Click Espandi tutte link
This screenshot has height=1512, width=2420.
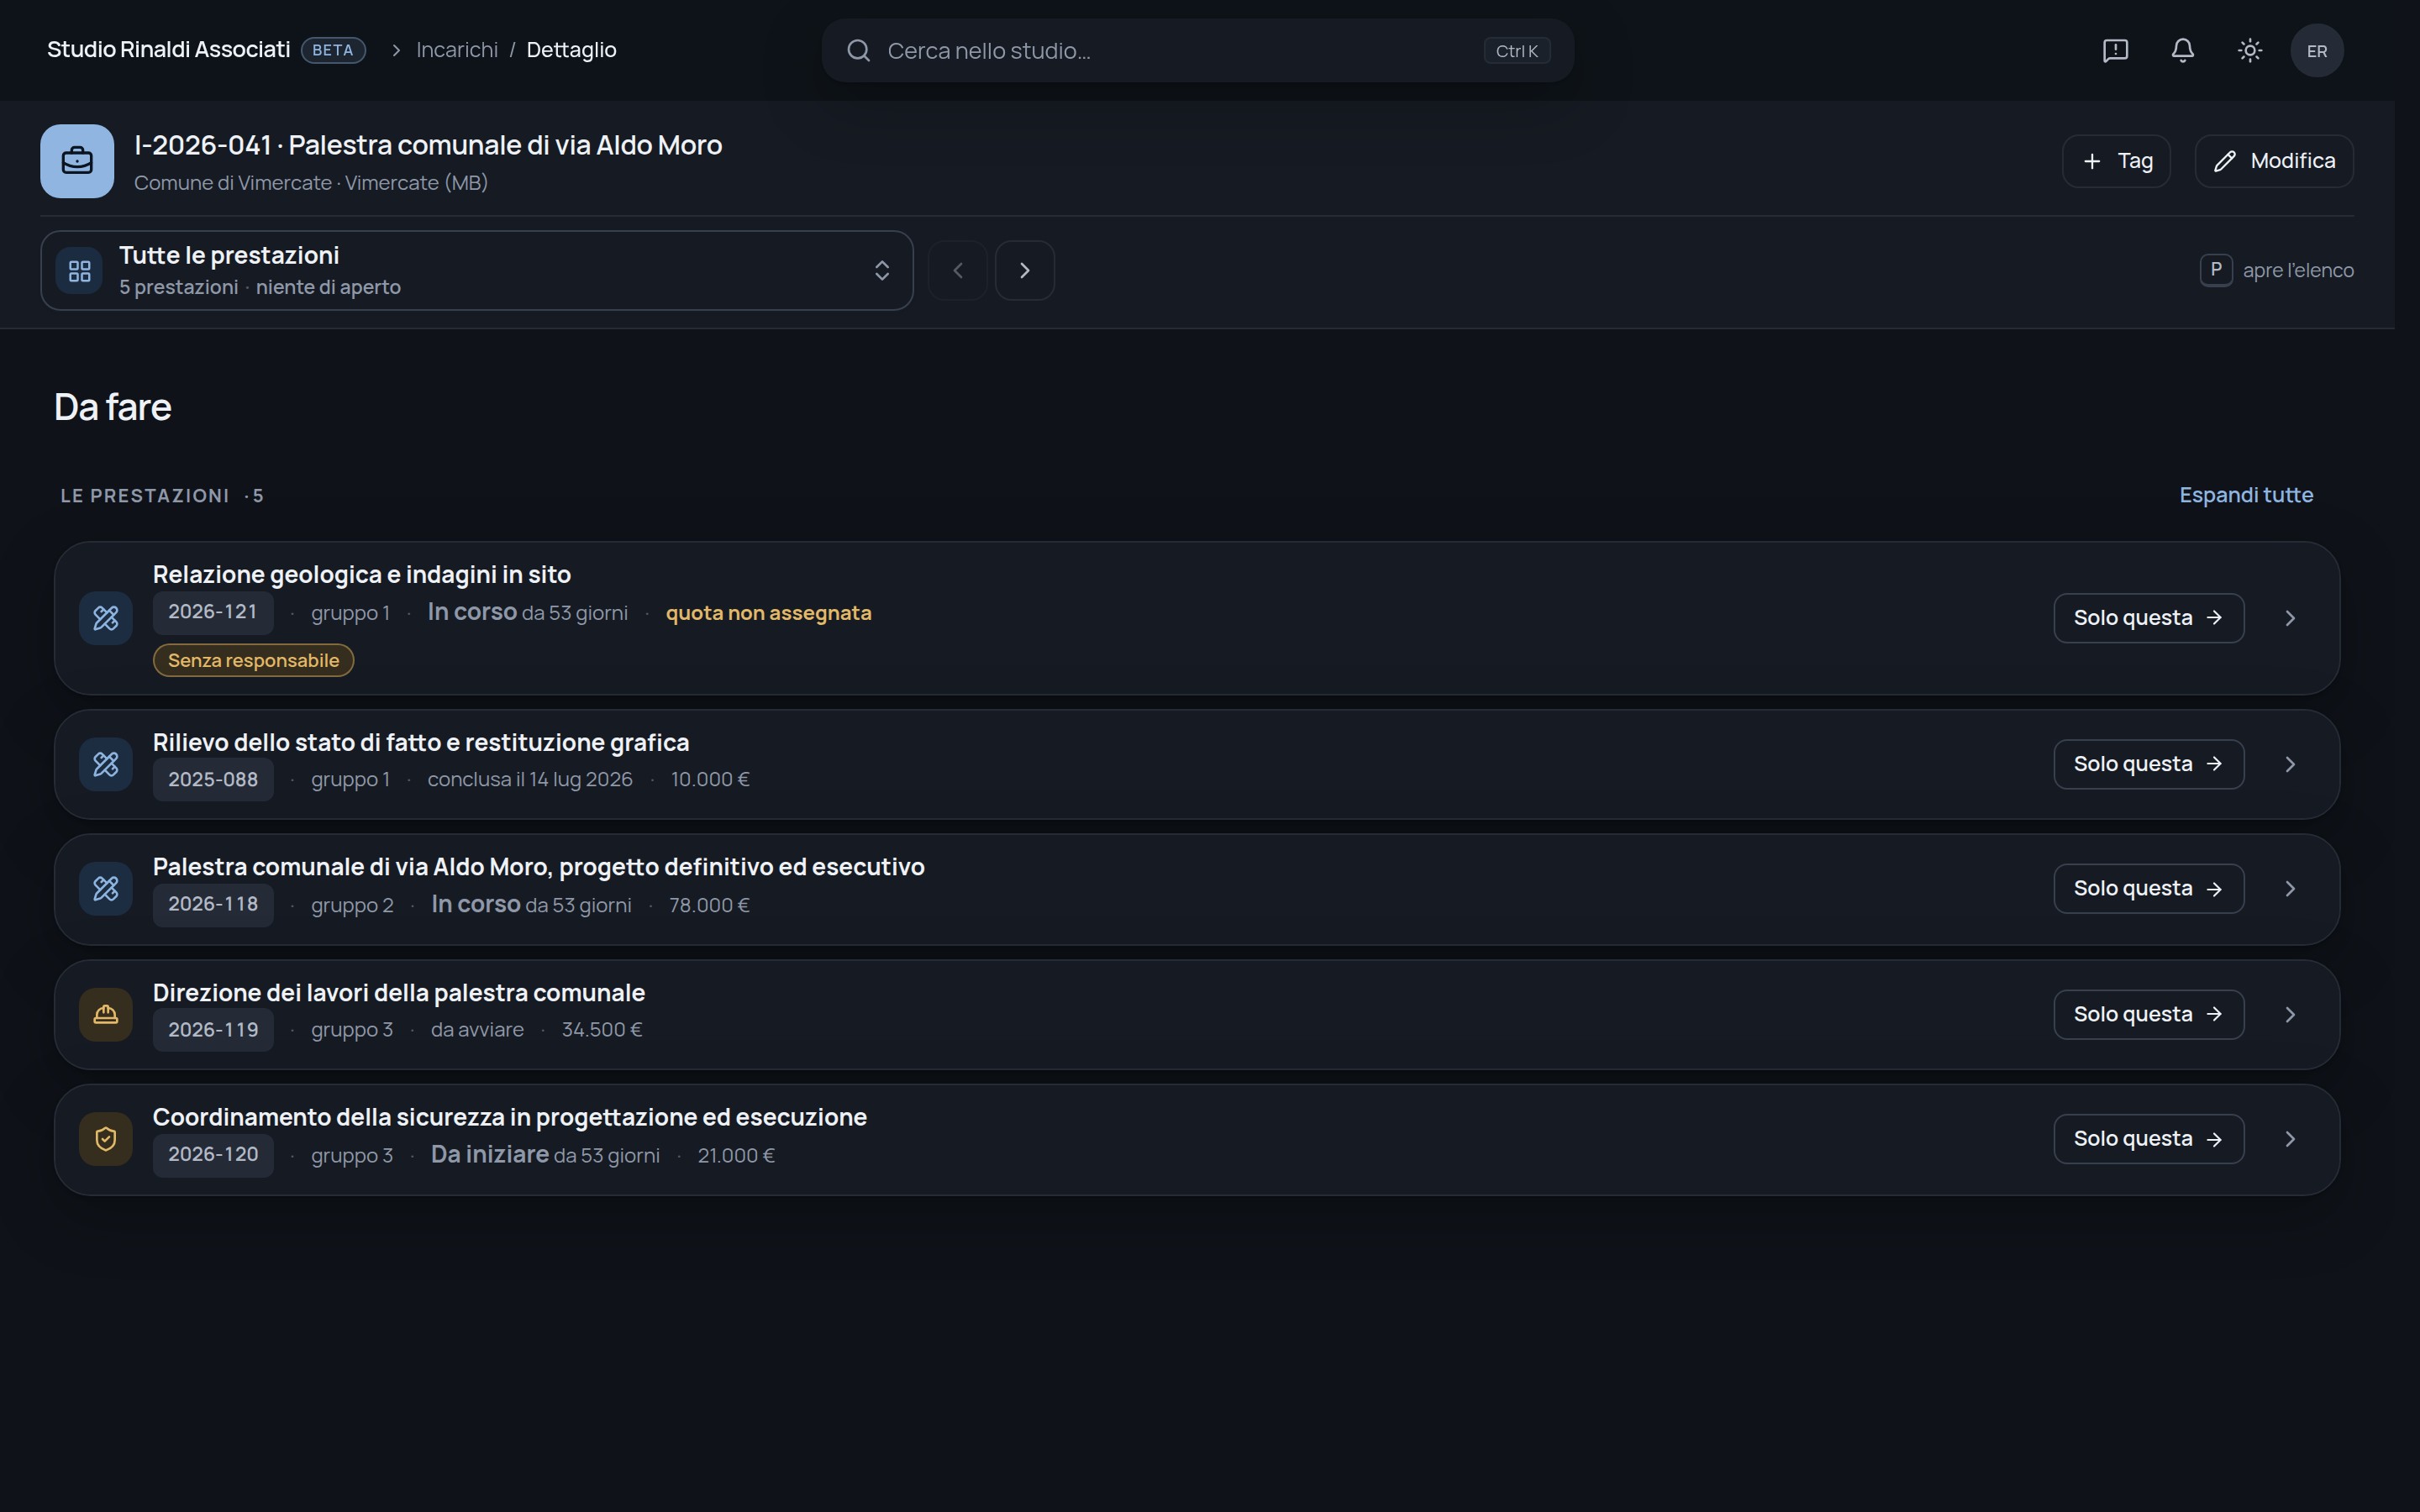[2245, 495]
